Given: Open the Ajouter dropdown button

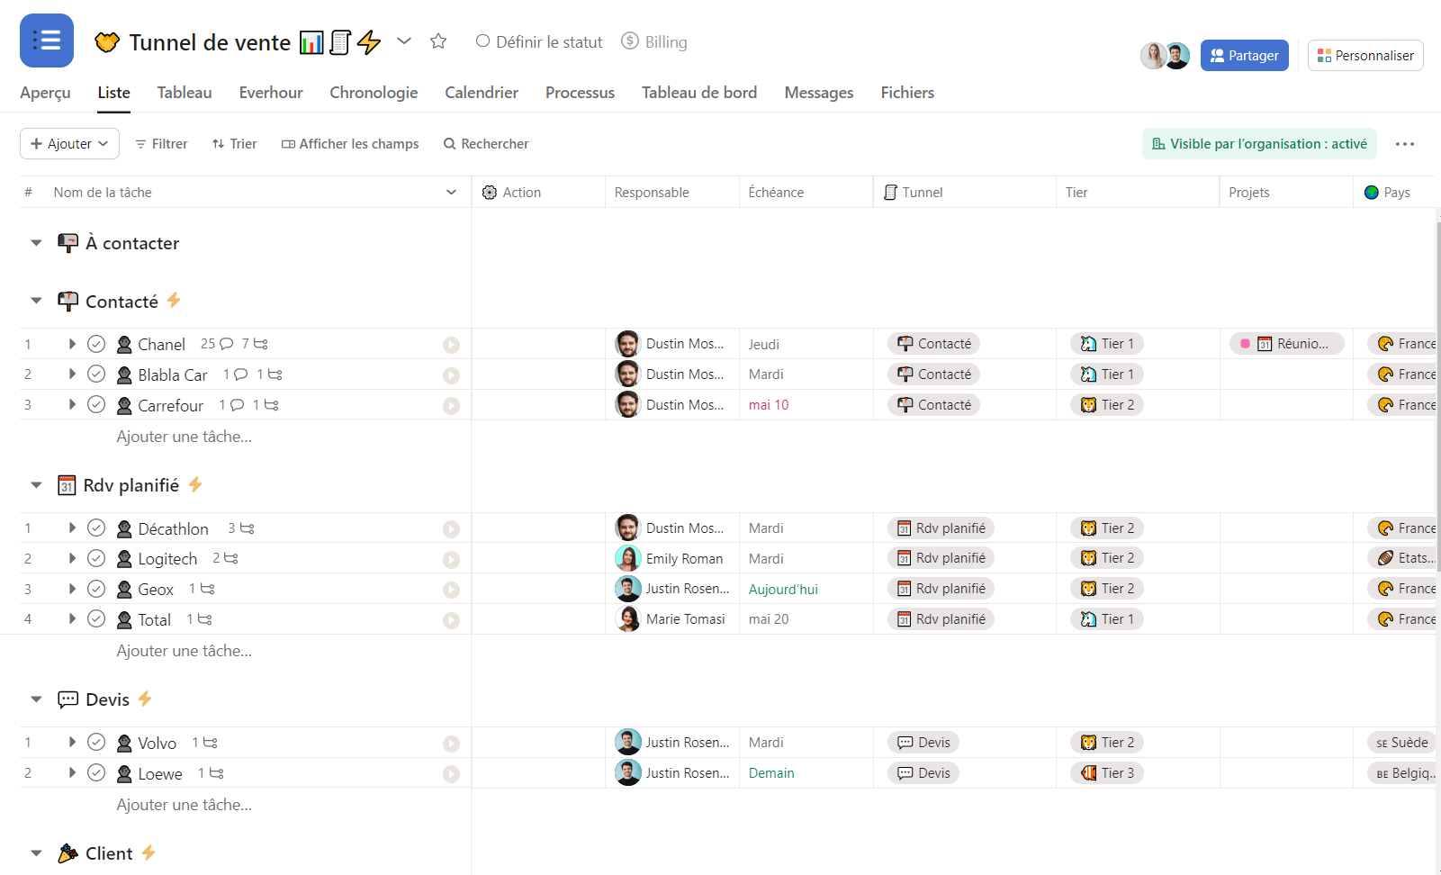Looking at the screenshot, I should pos(69,144).
